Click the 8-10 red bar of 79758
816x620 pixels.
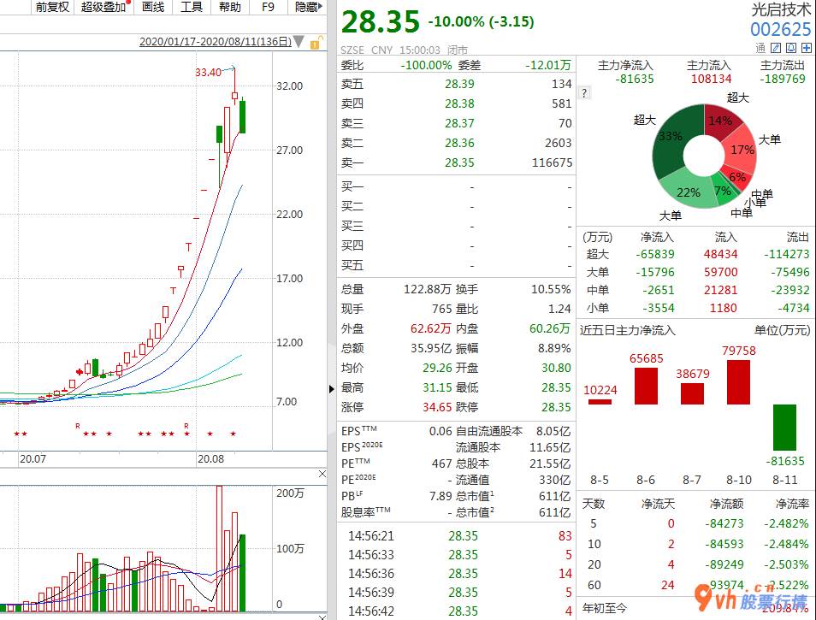coord(738,381)
